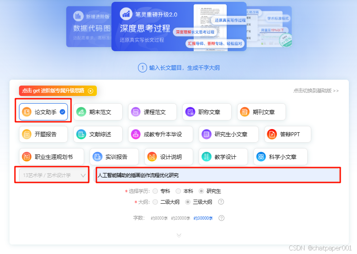Click the blue checkmark on 论文助手
Image resolution: width=357 pixels, height=254 pixels.
click(x=62, y=112)
